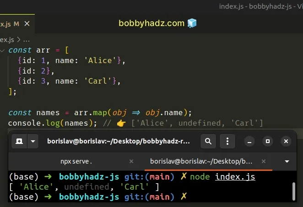
Task: Open the terminal hamburger menu
Action: coord(227,142)
